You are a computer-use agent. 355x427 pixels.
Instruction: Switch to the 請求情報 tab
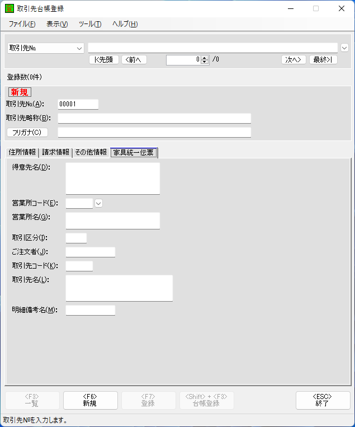(x=55, y=152)
